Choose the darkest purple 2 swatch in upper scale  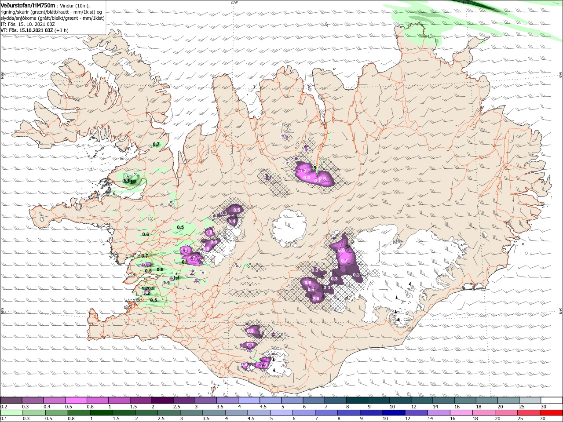[x=162, y=400]
